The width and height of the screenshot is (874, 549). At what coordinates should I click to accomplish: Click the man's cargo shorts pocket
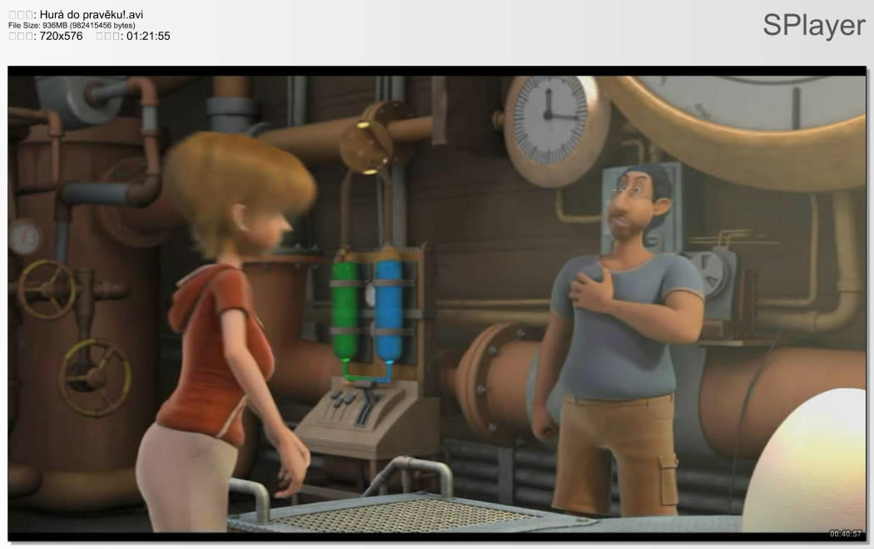click(x=668, y=474)
